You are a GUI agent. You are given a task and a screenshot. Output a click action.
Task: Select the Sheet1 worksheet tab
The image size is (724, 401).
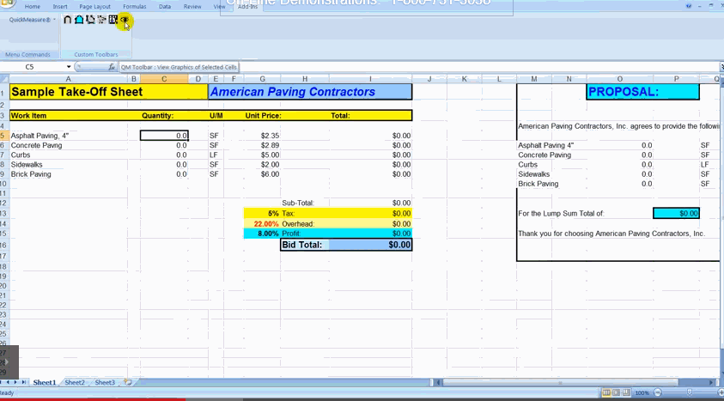[45, 382]
